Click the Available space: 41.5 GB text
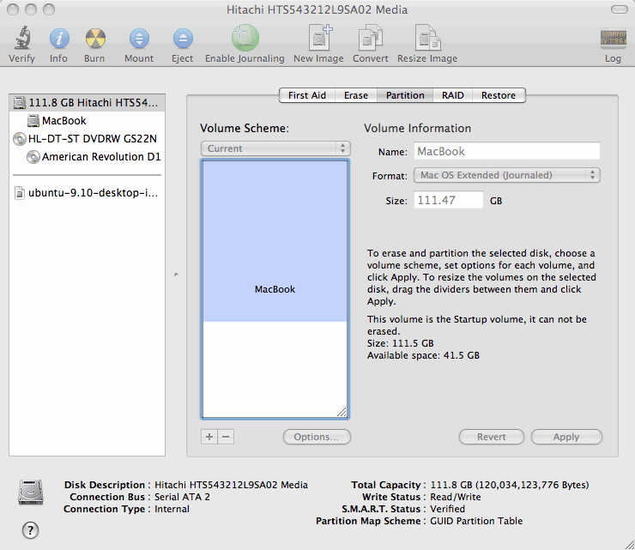The height and width of the screenshot is (550, 635). tap(423, 355)
